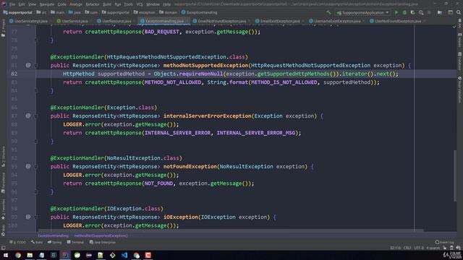Switch to EmailExistException.java tab
Screen dimensions: 463x260
click(278, 21)
